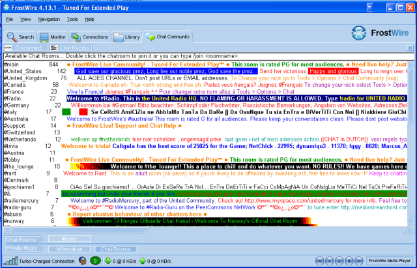The height and width of the screenshot is (268, 417).
Task: Click the horizontal scrollbar thumb
Action: click(x=78, y=230)
